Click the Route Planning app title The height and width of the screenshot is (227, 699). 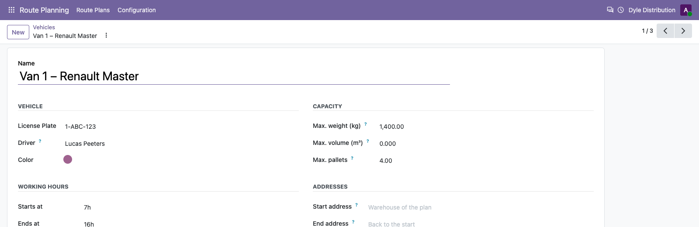44,10
